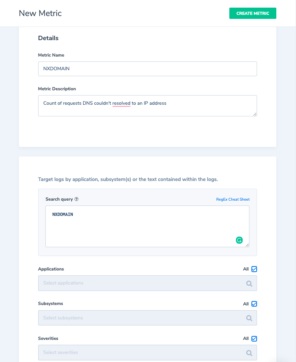The image size is (296, 362).
Task: Uncheck the Subsystems All checkbox
Action: coord(254,304)
